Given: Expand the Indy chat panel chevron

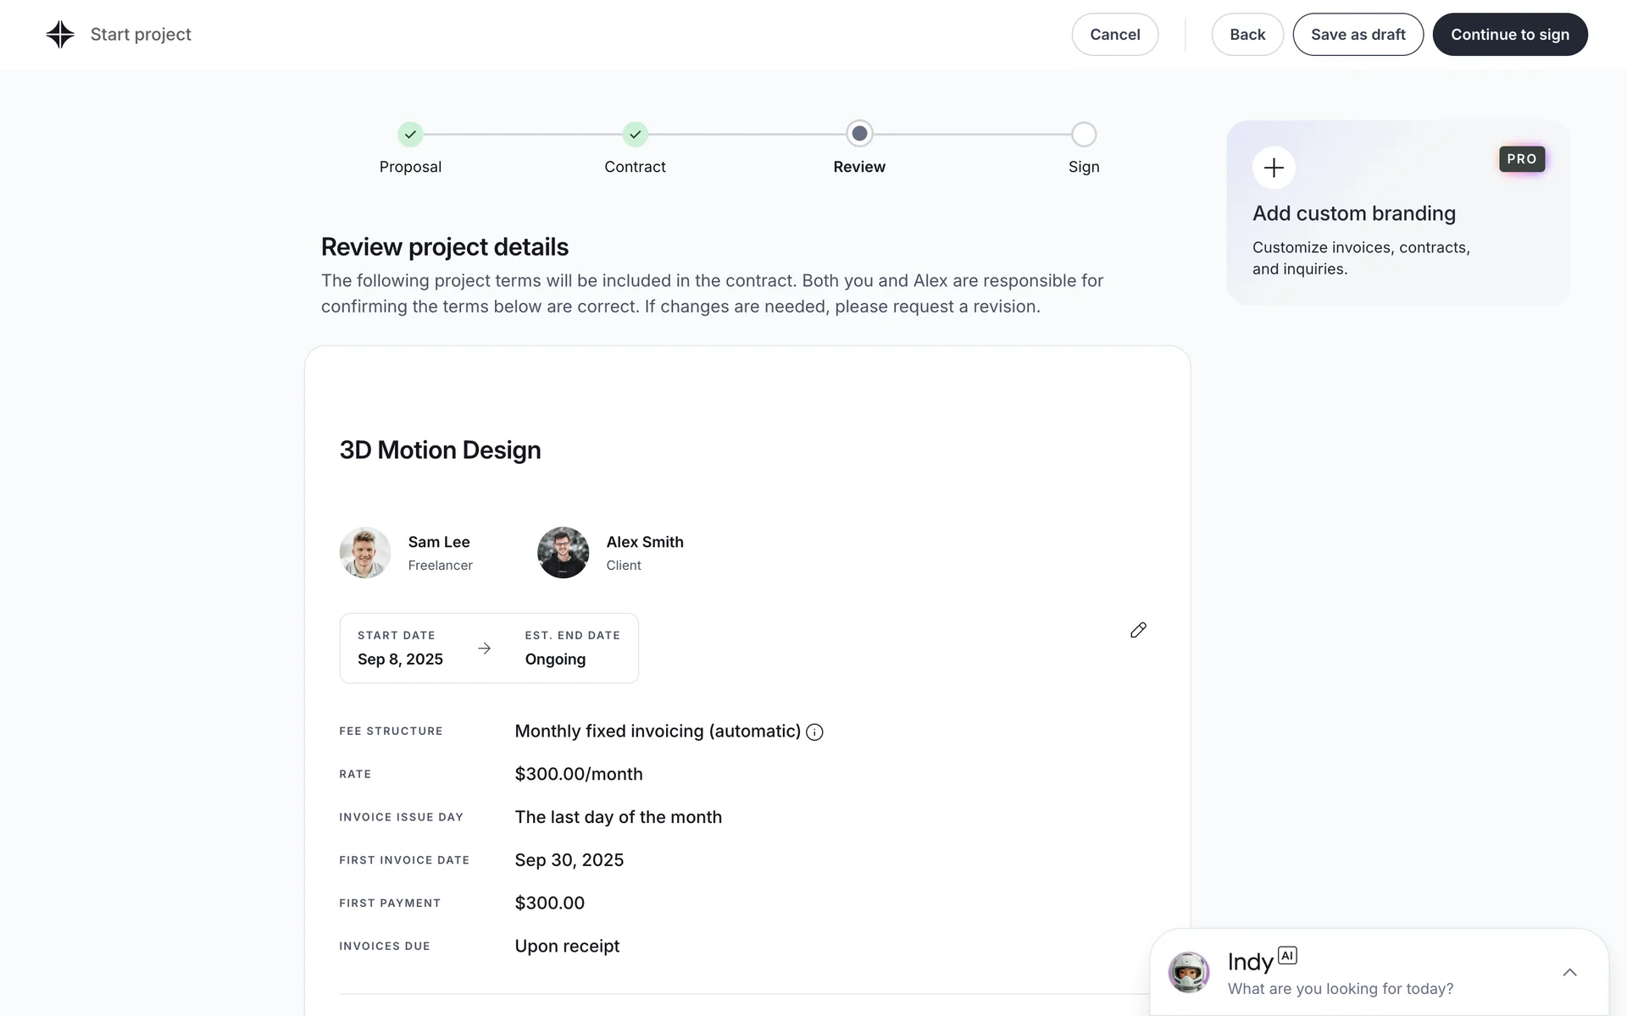Looking at the screenshot, I should [x=1569, y=972].
